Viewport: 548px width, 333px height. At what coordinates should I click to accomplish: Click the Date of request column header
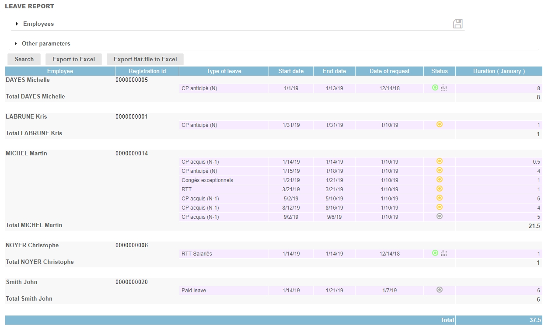(x=389, y=71)
